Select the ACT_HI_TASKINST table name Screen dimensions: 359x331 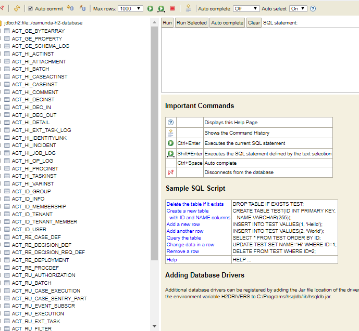point(34,176)
